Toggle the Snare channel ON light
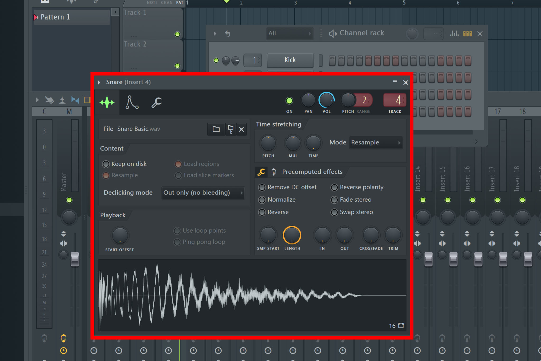This screenshot has height=361, width=541. (289, 101)
